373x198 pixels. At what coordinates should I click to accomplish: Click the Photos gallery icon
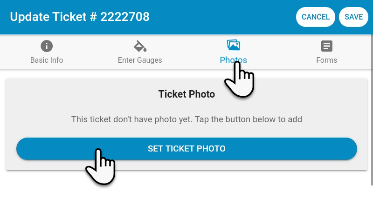coord(234,45)
